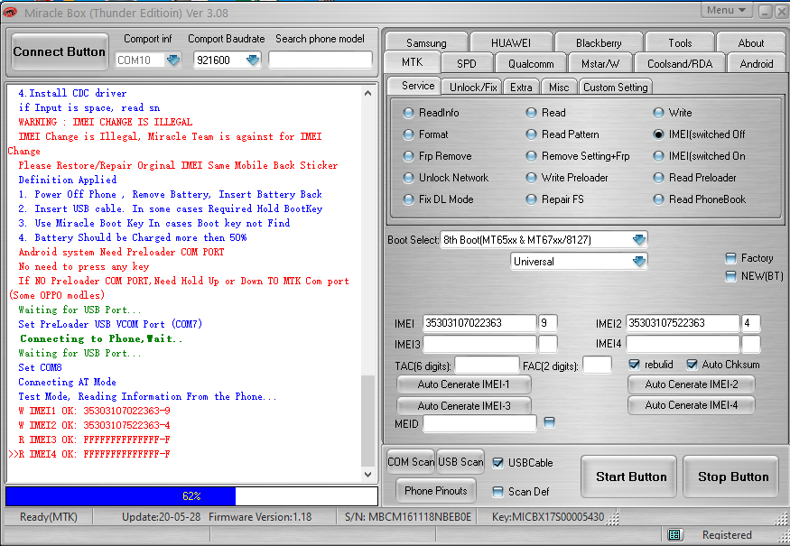Uncheck the rebulid checkbox

coord(635,365)
